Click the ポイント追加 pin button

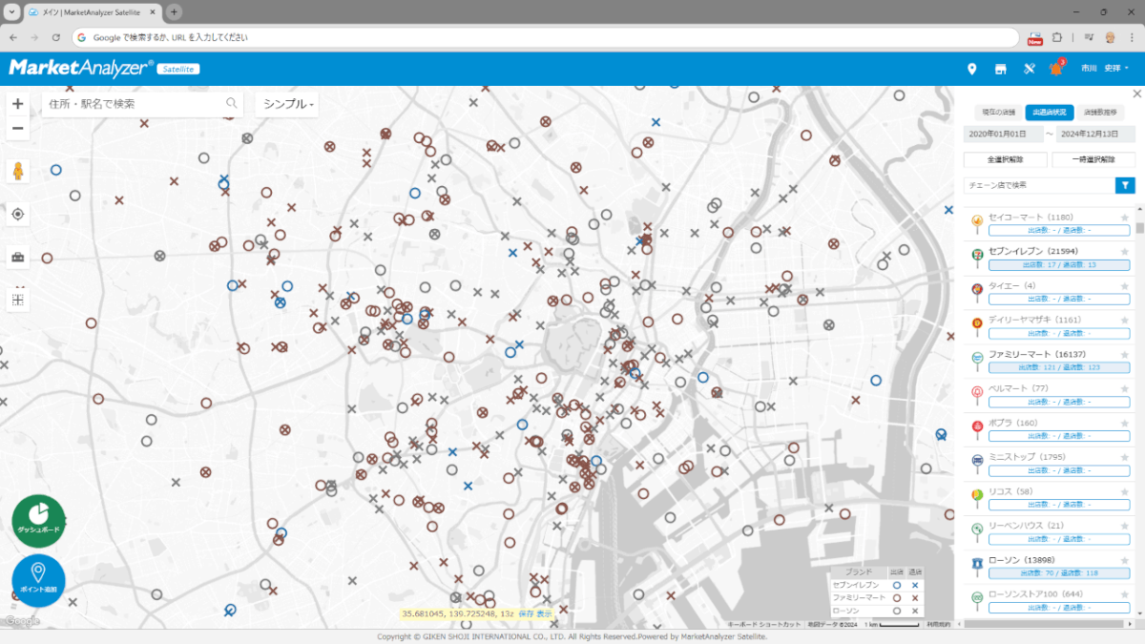click(38, 581)
